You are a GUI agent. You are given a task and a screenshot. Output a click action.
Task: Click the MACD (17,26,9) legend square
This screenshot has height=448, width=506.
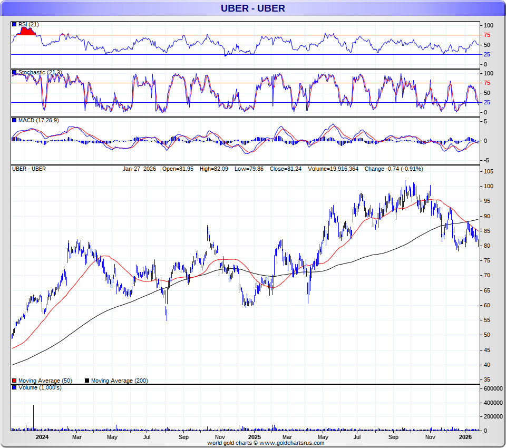click(14, 121)
